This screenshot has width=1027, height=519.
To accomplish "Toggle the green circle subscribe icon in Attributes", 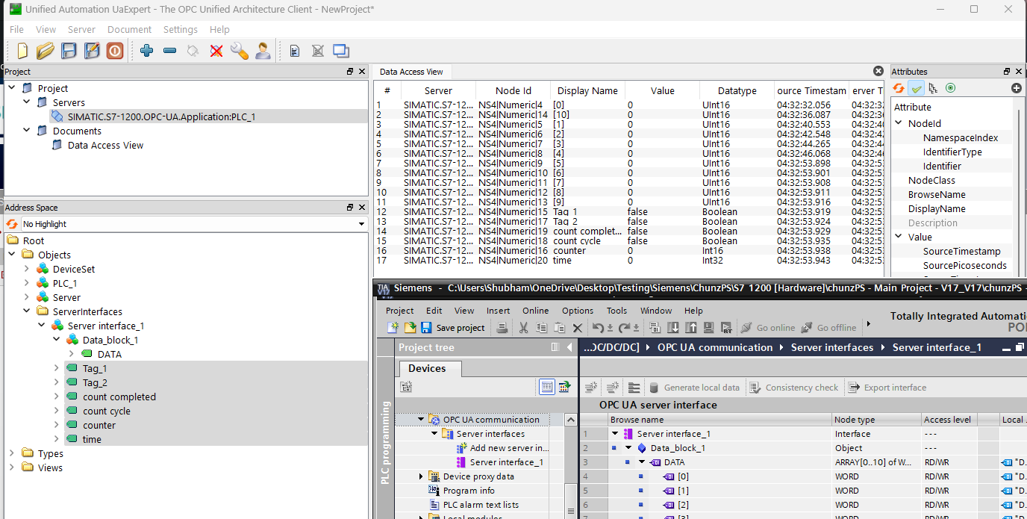I will [x=950, y=88].
